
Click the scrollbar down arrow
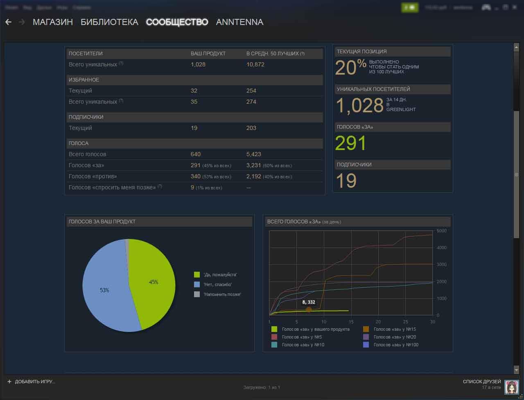516,369
